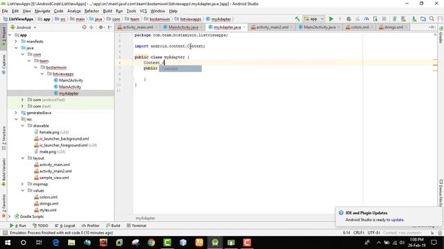
Task: Click the CRLF line separator entry
Action: click(x=359, y=232)
